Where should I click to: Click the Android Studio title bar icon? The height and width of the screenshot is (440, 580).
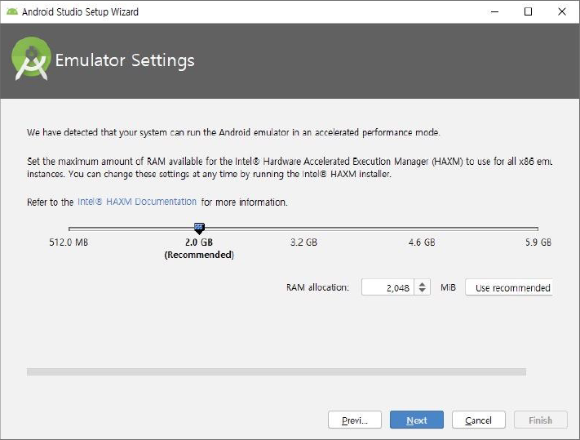pos(12,12)
